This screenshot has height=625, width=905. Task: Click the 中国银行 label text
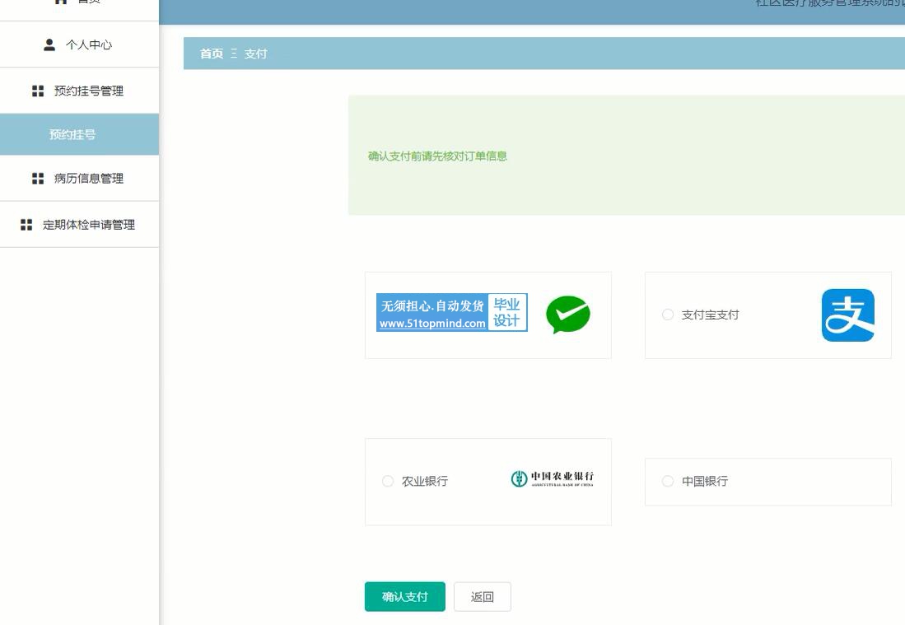coord(705,481)
